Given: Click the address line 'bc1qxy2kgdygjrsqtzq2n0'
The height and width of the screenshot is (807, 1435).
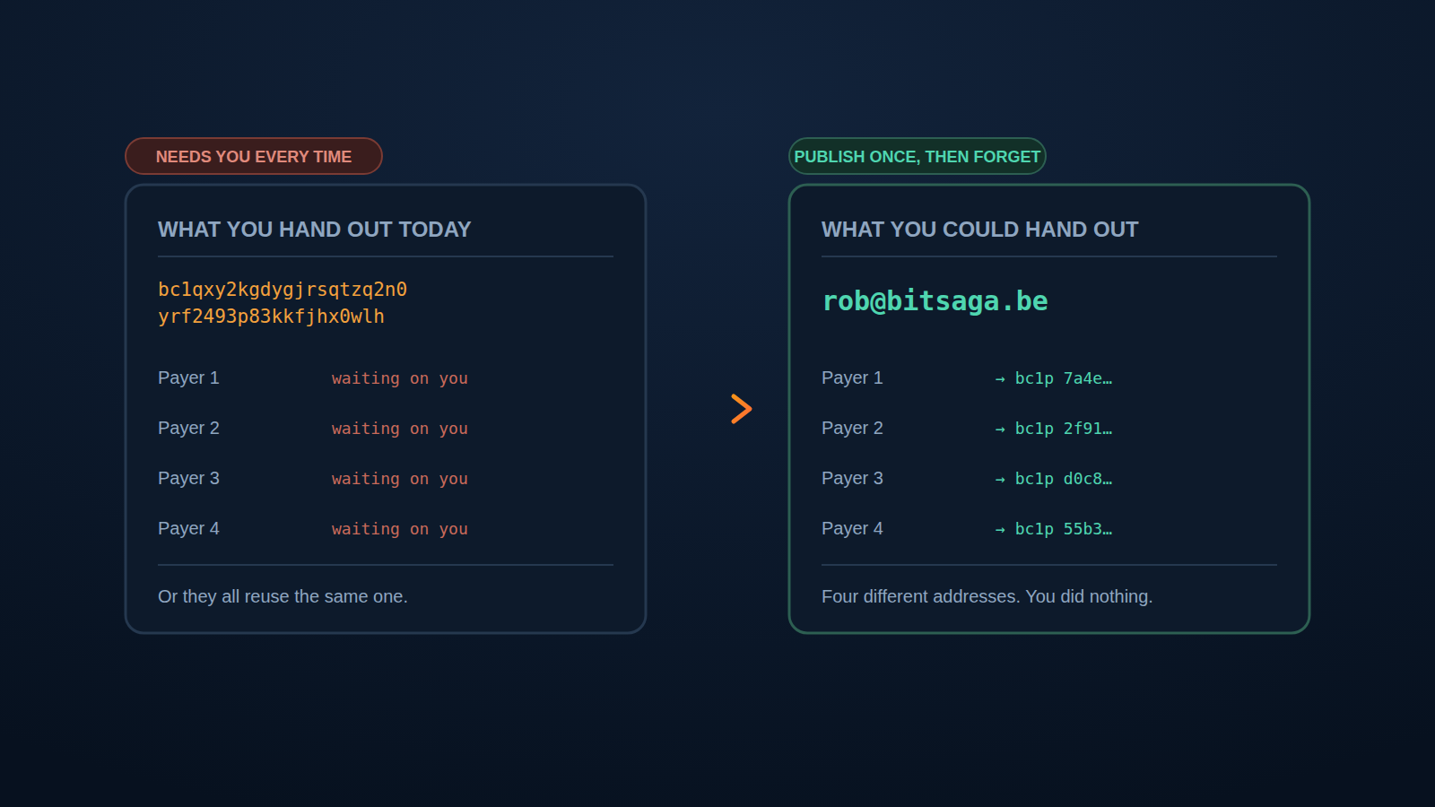Looking at the screenshot, I should click(283, 290).
